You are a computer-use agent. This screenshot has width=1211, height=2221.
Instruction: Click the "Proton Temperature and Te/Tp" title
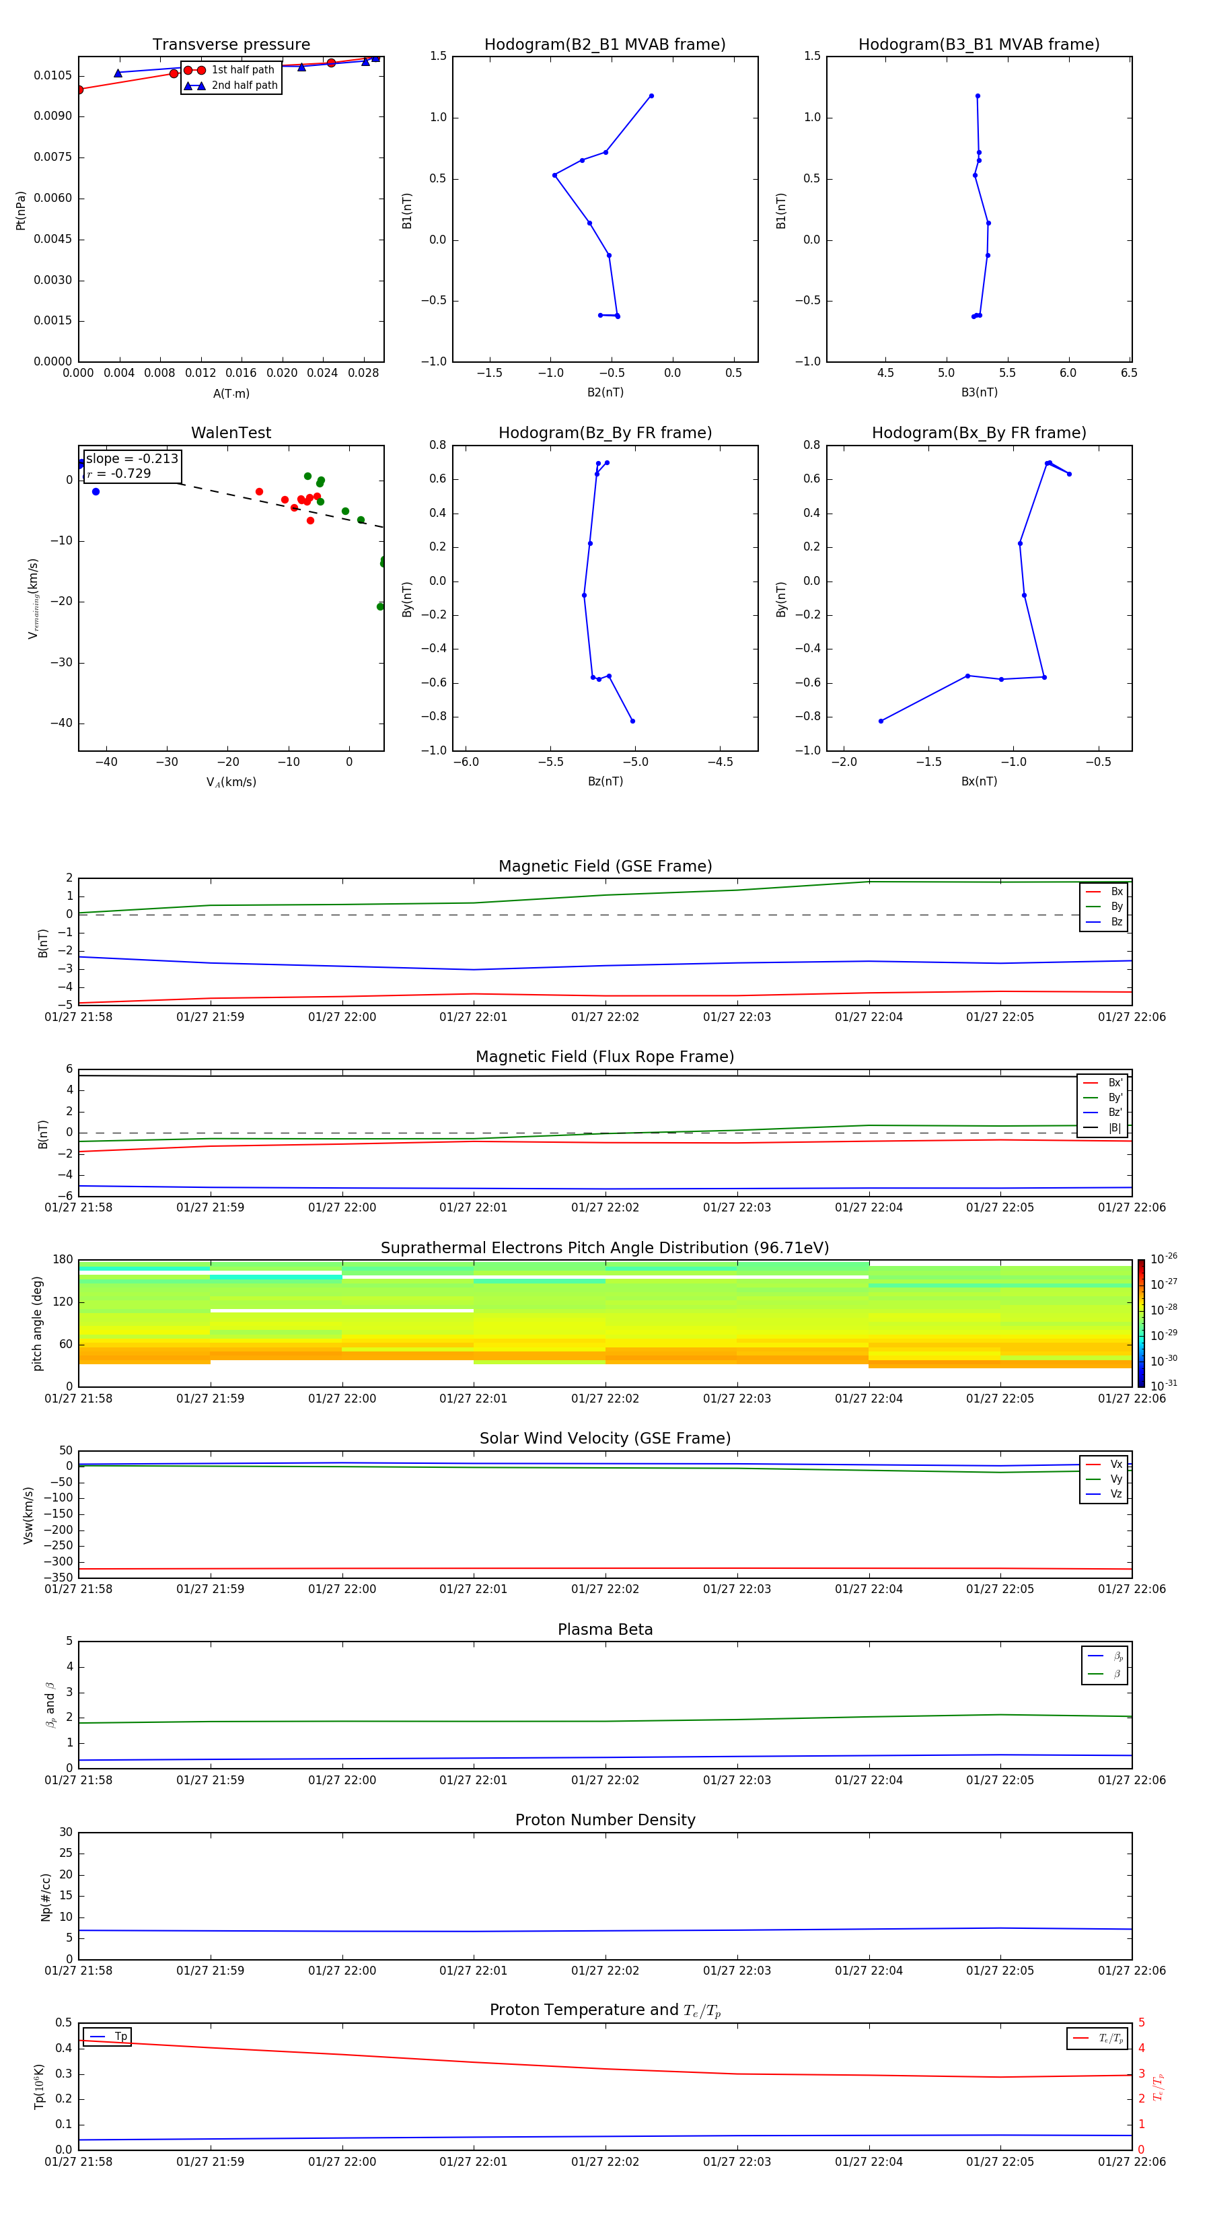605,2010
